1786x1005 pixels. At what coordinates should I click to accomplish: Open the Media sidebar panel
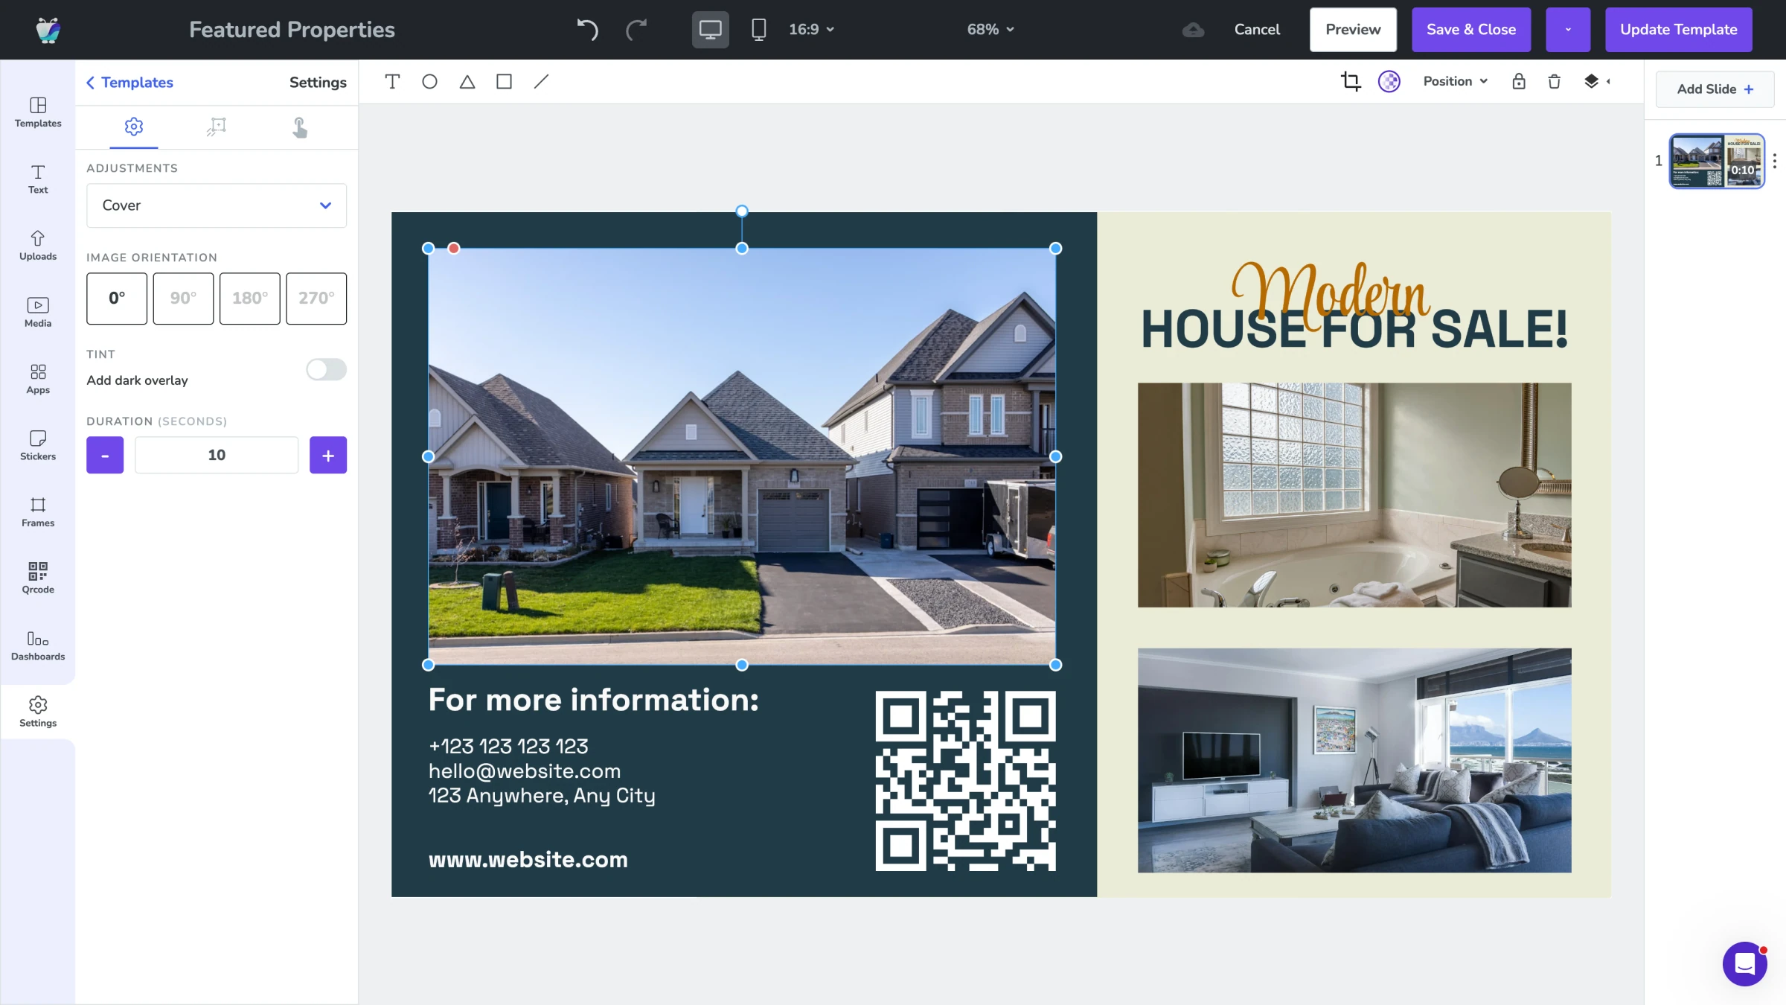click(x=38, y=313)
